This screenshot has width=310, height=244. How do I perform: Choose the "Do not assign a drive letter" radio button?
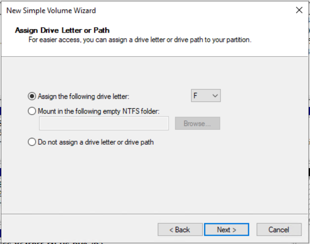coord(33,142)
